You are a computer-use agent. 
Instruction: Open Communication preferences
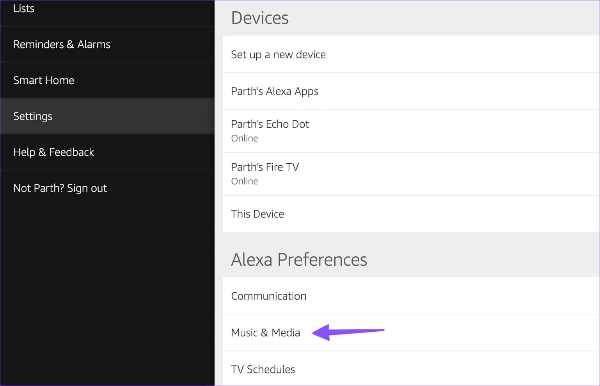click(268, 296)
